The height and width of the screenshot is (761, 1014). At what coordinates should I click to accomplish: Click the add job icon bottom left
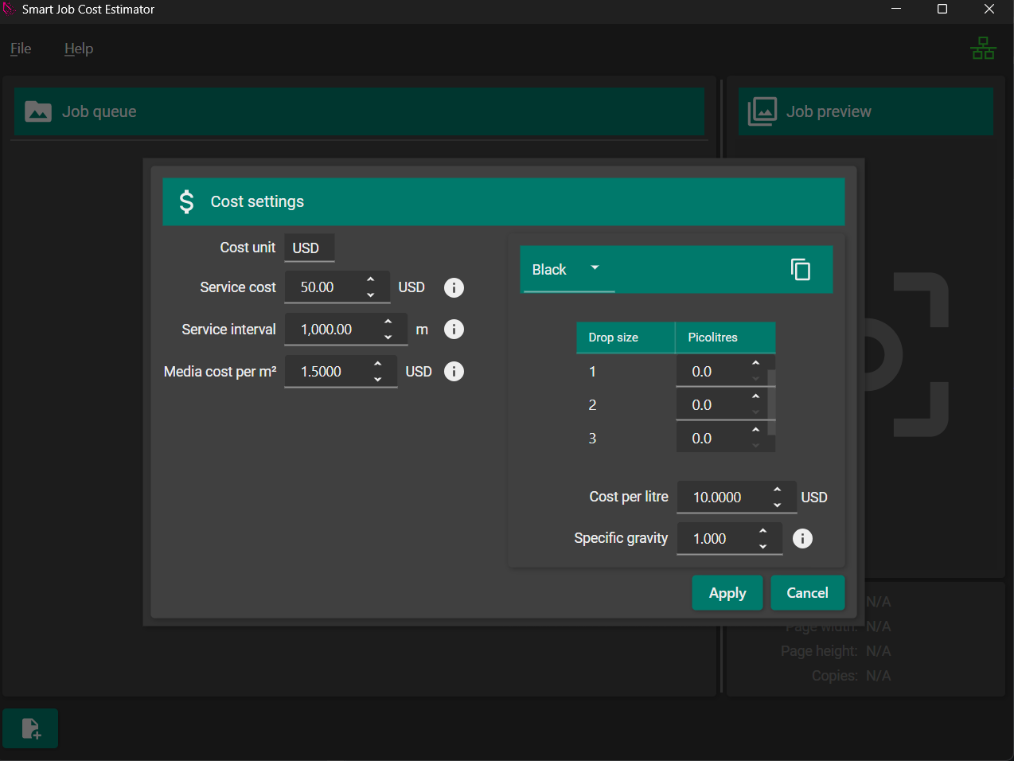[30, 728]
